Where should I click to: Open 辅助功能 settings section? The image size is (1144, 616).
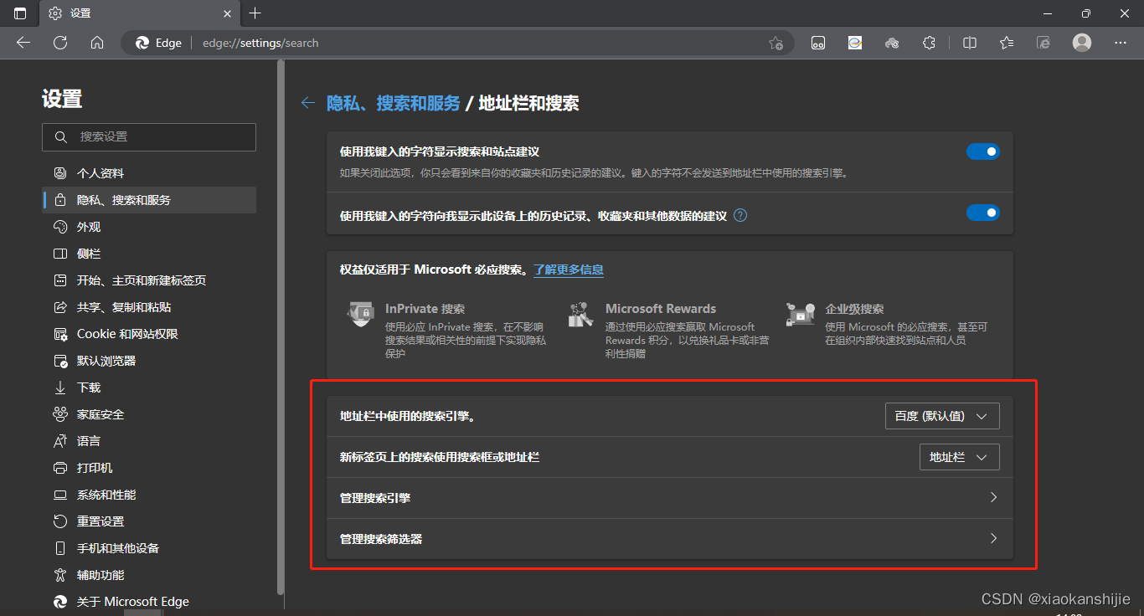tap(149, 575)
